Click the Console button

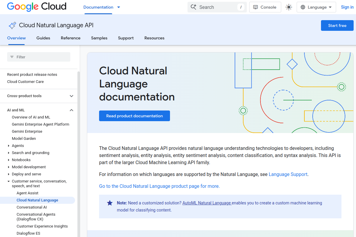(x=265, y=7)
